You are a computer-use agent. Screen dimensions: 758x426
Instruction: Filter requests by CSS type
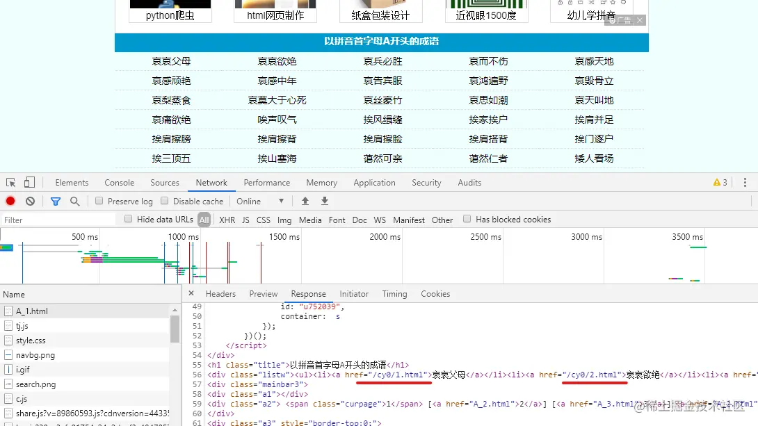click(x=264, y=220)
